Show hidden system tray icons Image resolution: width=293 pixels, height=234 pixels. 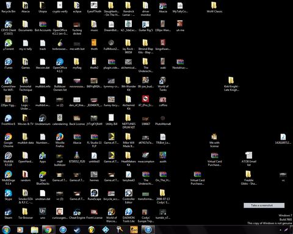tap(280, 230)
